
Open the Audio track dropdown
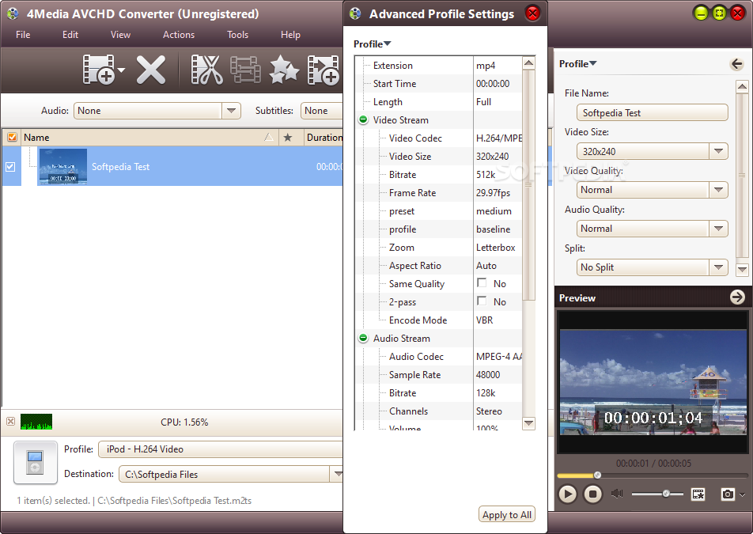[x=231, y=111]
